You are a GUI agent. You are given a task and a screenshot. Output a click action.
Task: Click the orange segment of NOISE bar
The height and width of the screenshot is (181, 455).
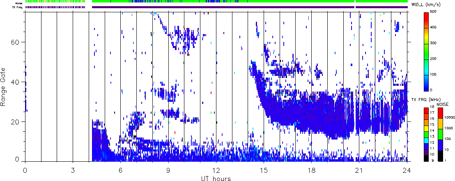pyautogui.click(x=441, y=124)
